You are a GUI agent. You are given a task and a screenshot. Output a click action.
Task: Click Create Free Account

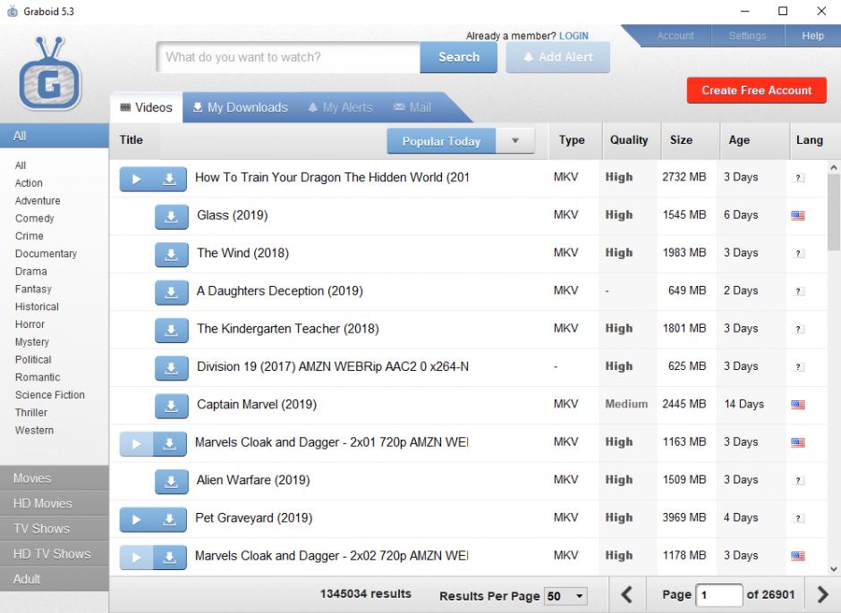756,90
